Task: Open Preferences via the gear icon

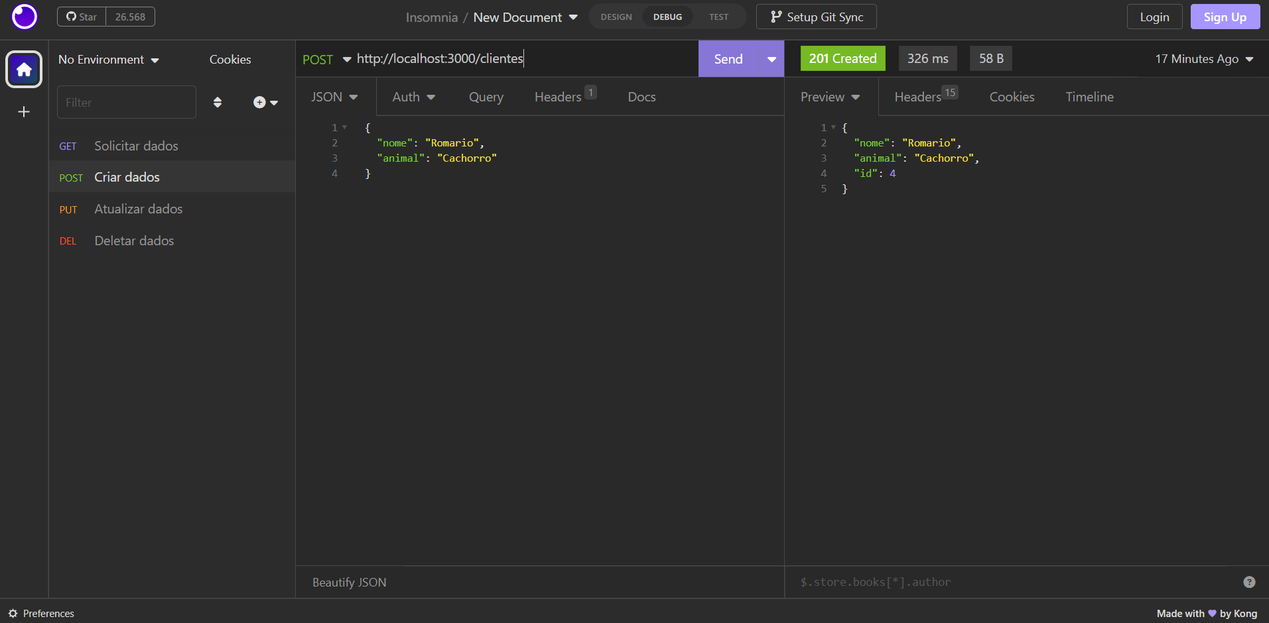Action: tap(13, 613)
